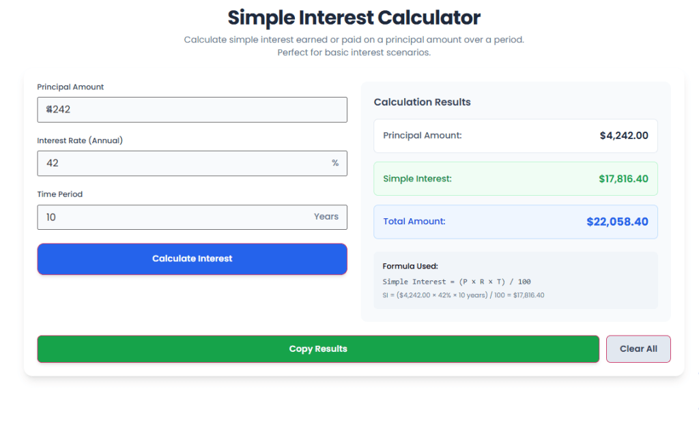Click the Simple Interest result row
Viewport: 699px width, 431px height.
click(515, 179)
